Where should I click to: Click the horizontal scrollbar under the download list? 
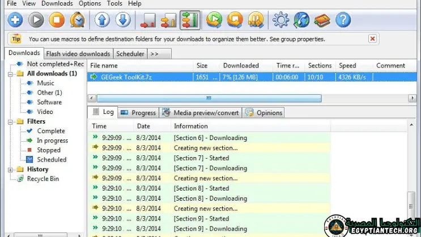[x=210, y=99]
